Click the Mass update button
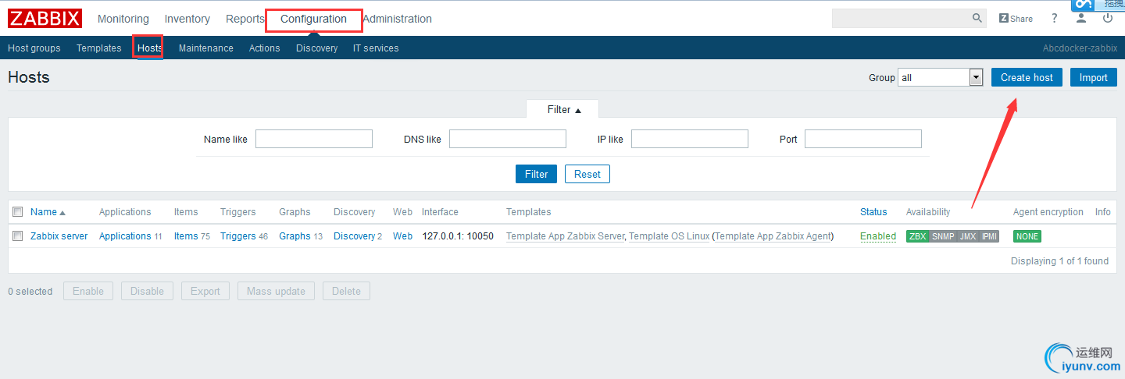The image size is (1125, 379). tap(276, 291)
